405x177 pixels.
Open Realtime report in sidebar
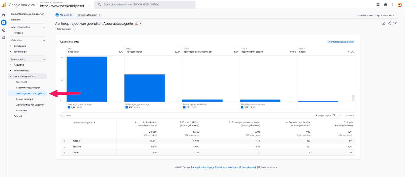[x=16, y=20]
